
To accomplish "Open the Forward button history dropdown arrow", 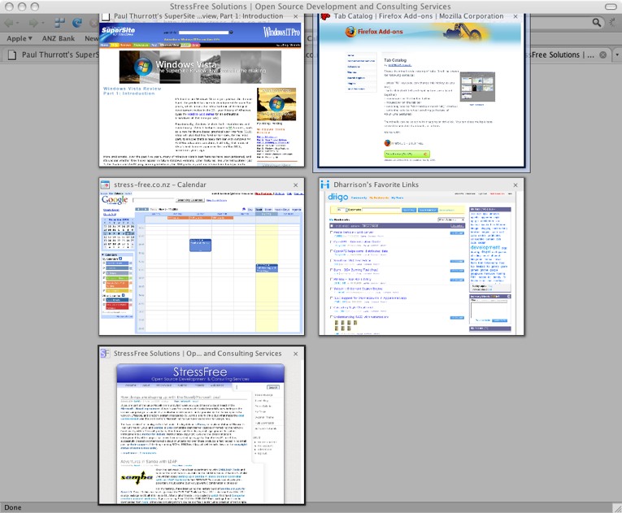I will tap(43, 23).
